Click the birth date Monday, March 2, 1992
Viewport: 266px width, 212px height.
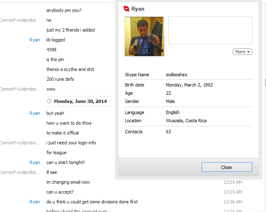coord(189,85)
